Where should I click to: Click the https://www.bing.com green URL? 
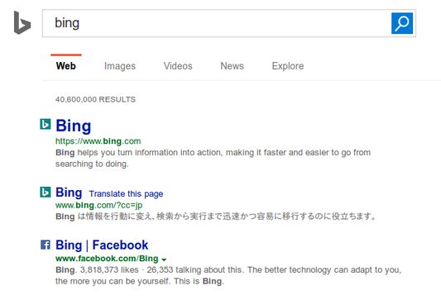click(98, 141)
